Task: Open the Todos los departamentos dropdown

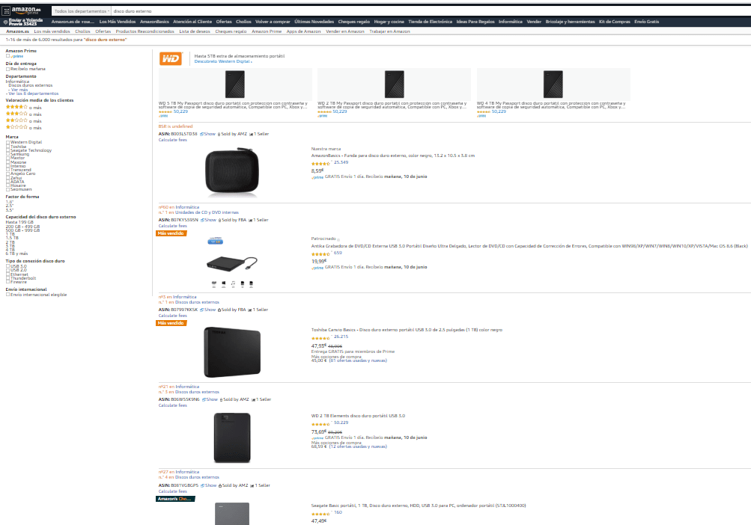Action: click(81, 11)
